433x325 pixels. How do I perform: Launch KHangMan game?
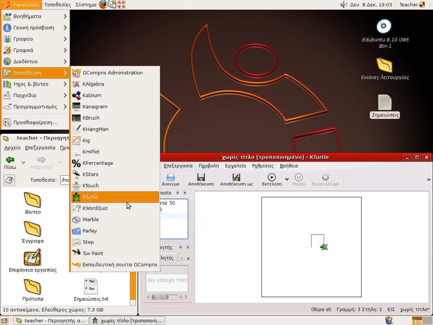(x=115, y=129)
